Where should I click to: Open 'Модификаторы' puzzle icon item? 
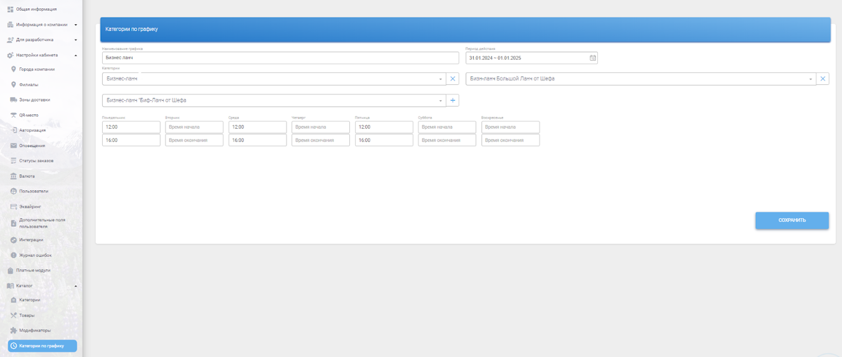point(34,330)
